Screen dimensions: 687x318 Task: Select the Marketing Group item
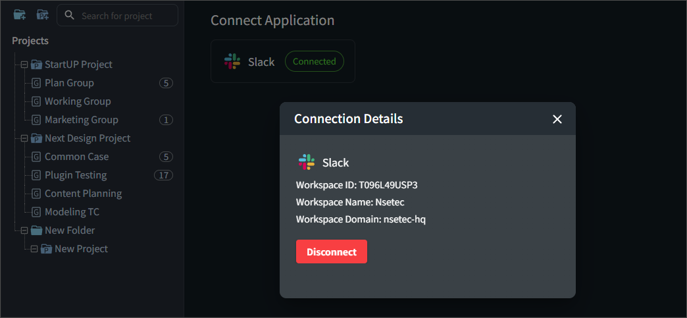[81, 120]
